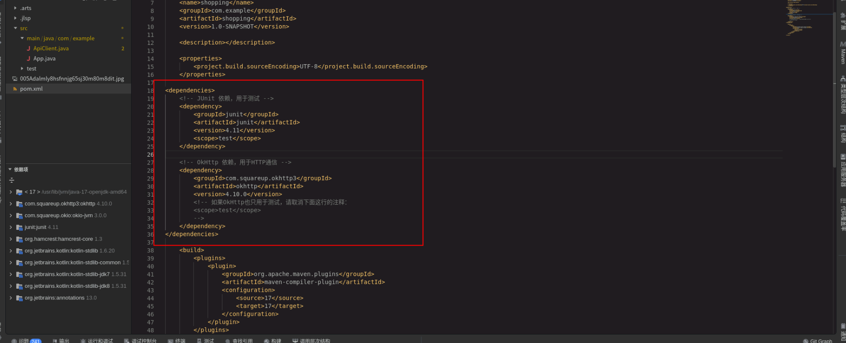Collapse the main/java/com/example package
The image size is (846, 343).
click(x=22, y=38)
